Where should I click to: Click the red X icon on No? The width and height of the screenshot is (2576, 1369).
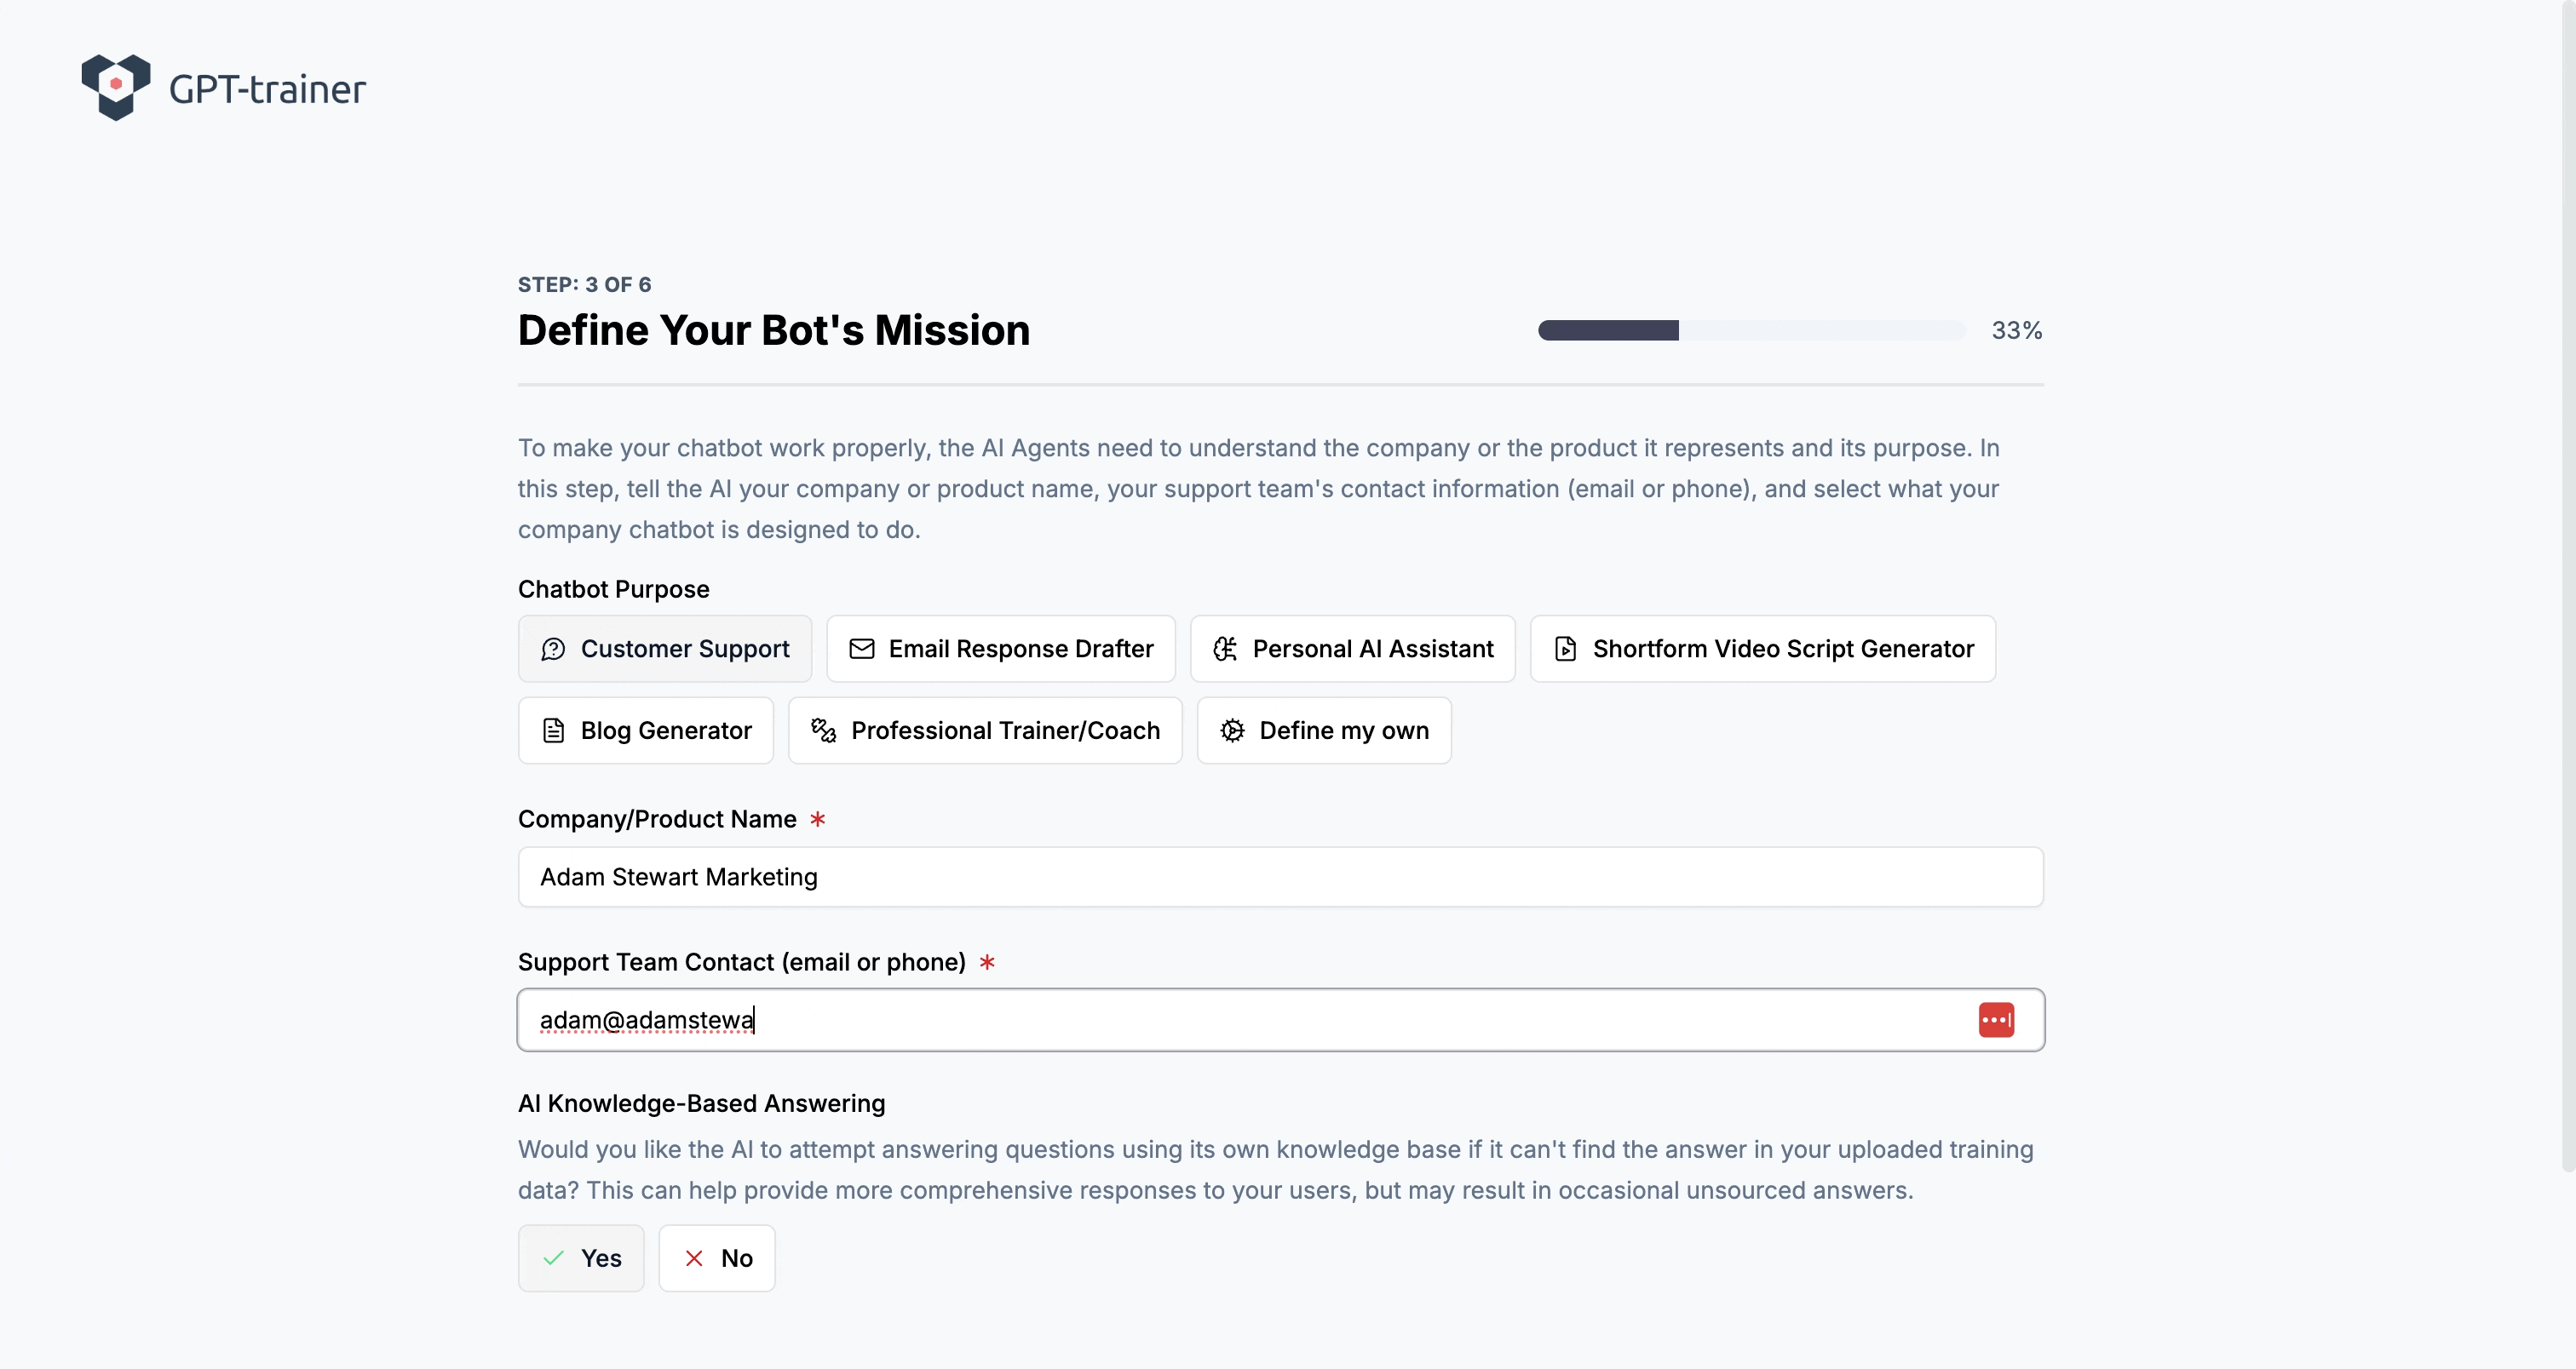click(x=694, y=1258)
